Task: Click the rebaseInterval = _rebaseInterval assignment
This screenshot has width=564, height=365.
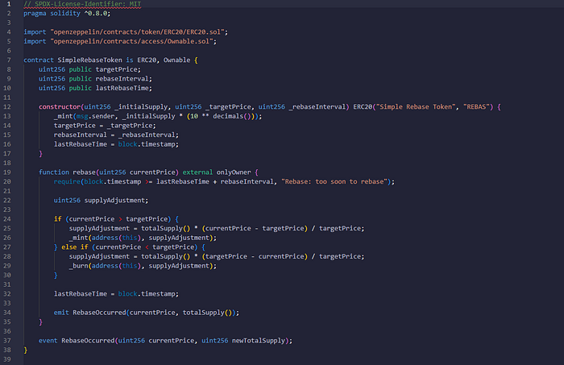Action: [x=116, y=135]
